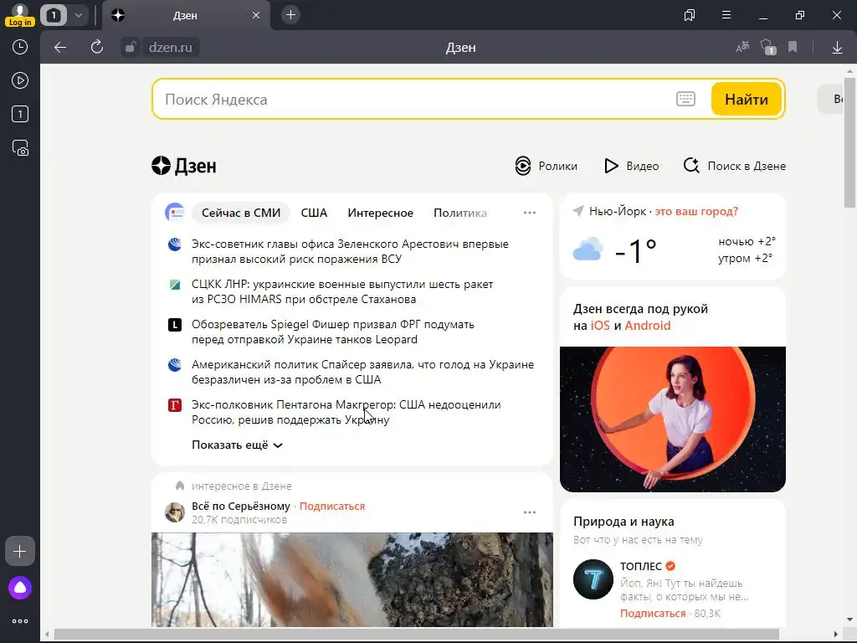Subscribe to Всё по Серьёзному
Image resolution: width=857 pixels, height=643 pixels.
[x=331, y=507]
